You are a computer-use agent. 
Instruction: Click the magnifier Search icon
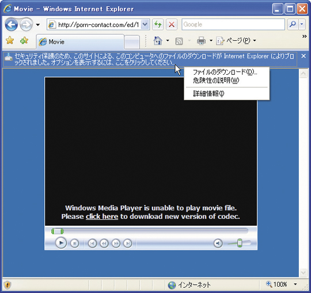point(293,24)
